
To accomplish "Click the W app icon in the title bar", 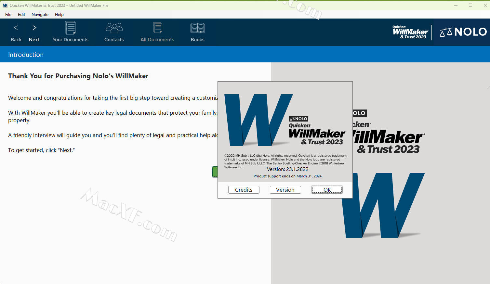I will tap(5, 5).
